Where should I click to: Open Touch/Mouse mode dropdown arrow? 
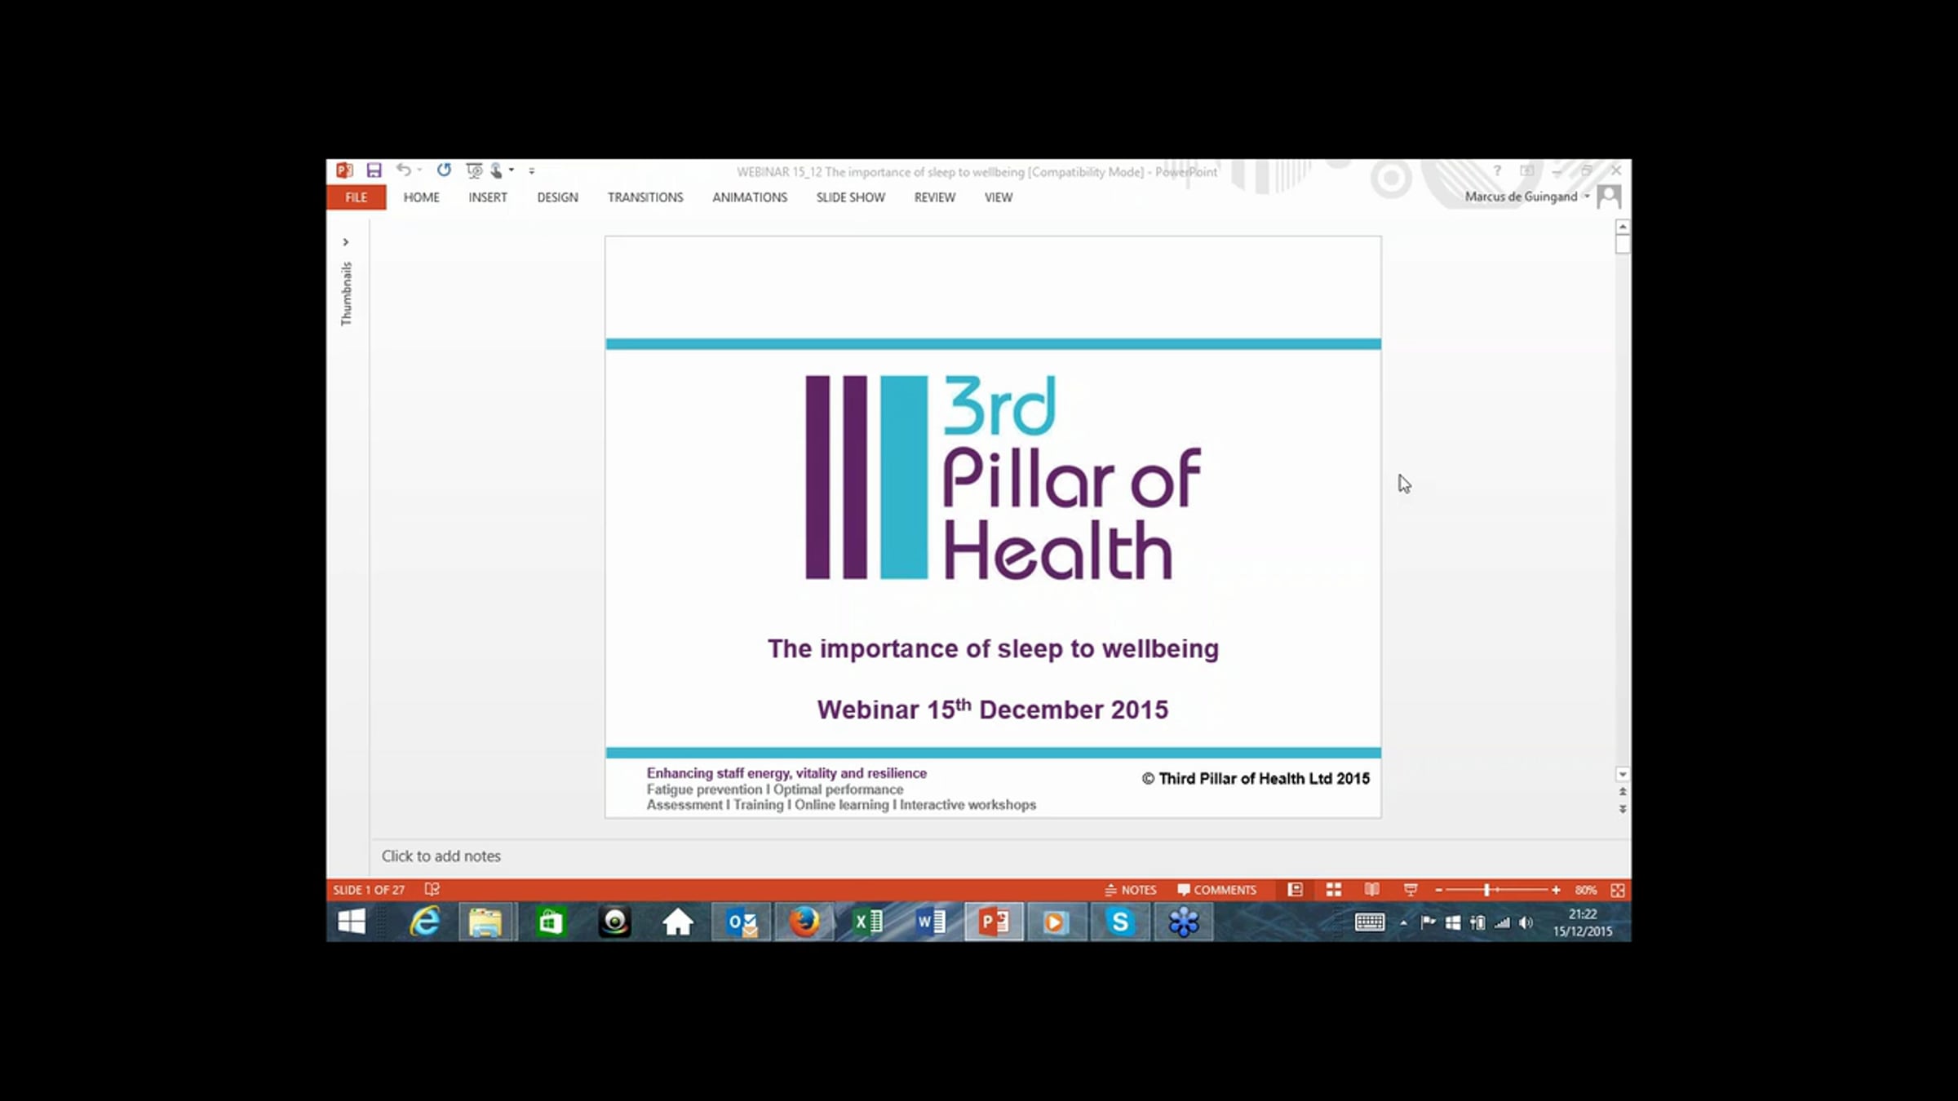(x=512, y=170)
